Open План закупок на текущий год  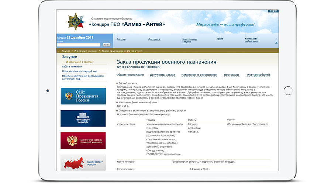click(x=79, y=71)
